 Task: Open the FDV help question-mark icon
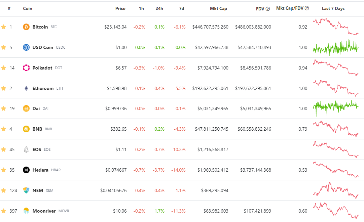[268, 9]
